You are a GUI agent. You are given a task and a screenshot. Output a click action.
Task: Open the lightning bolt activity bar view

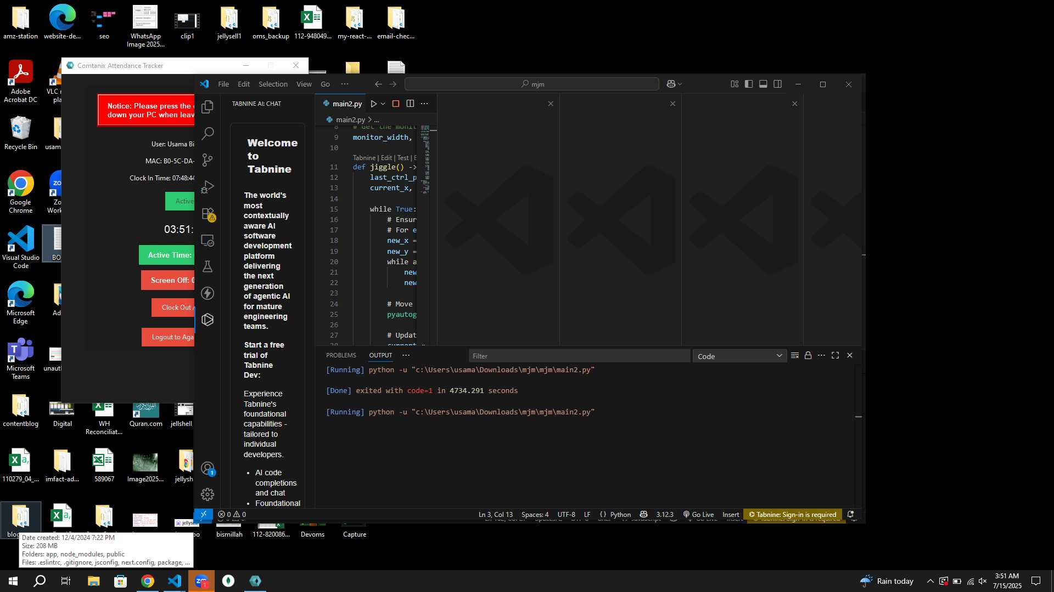(x=208, y=293)
